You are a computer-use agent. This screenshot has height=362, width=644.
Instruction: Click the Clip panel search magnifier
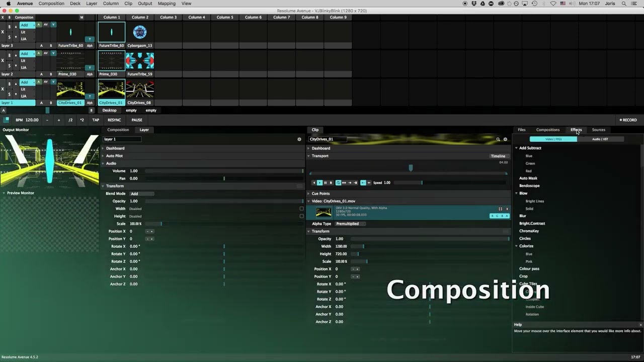(x=498, y=139)
